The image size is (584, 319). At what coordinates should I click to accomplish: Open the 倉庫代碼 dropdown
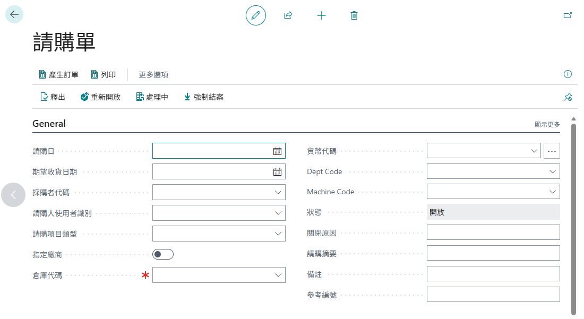[278, 275]
